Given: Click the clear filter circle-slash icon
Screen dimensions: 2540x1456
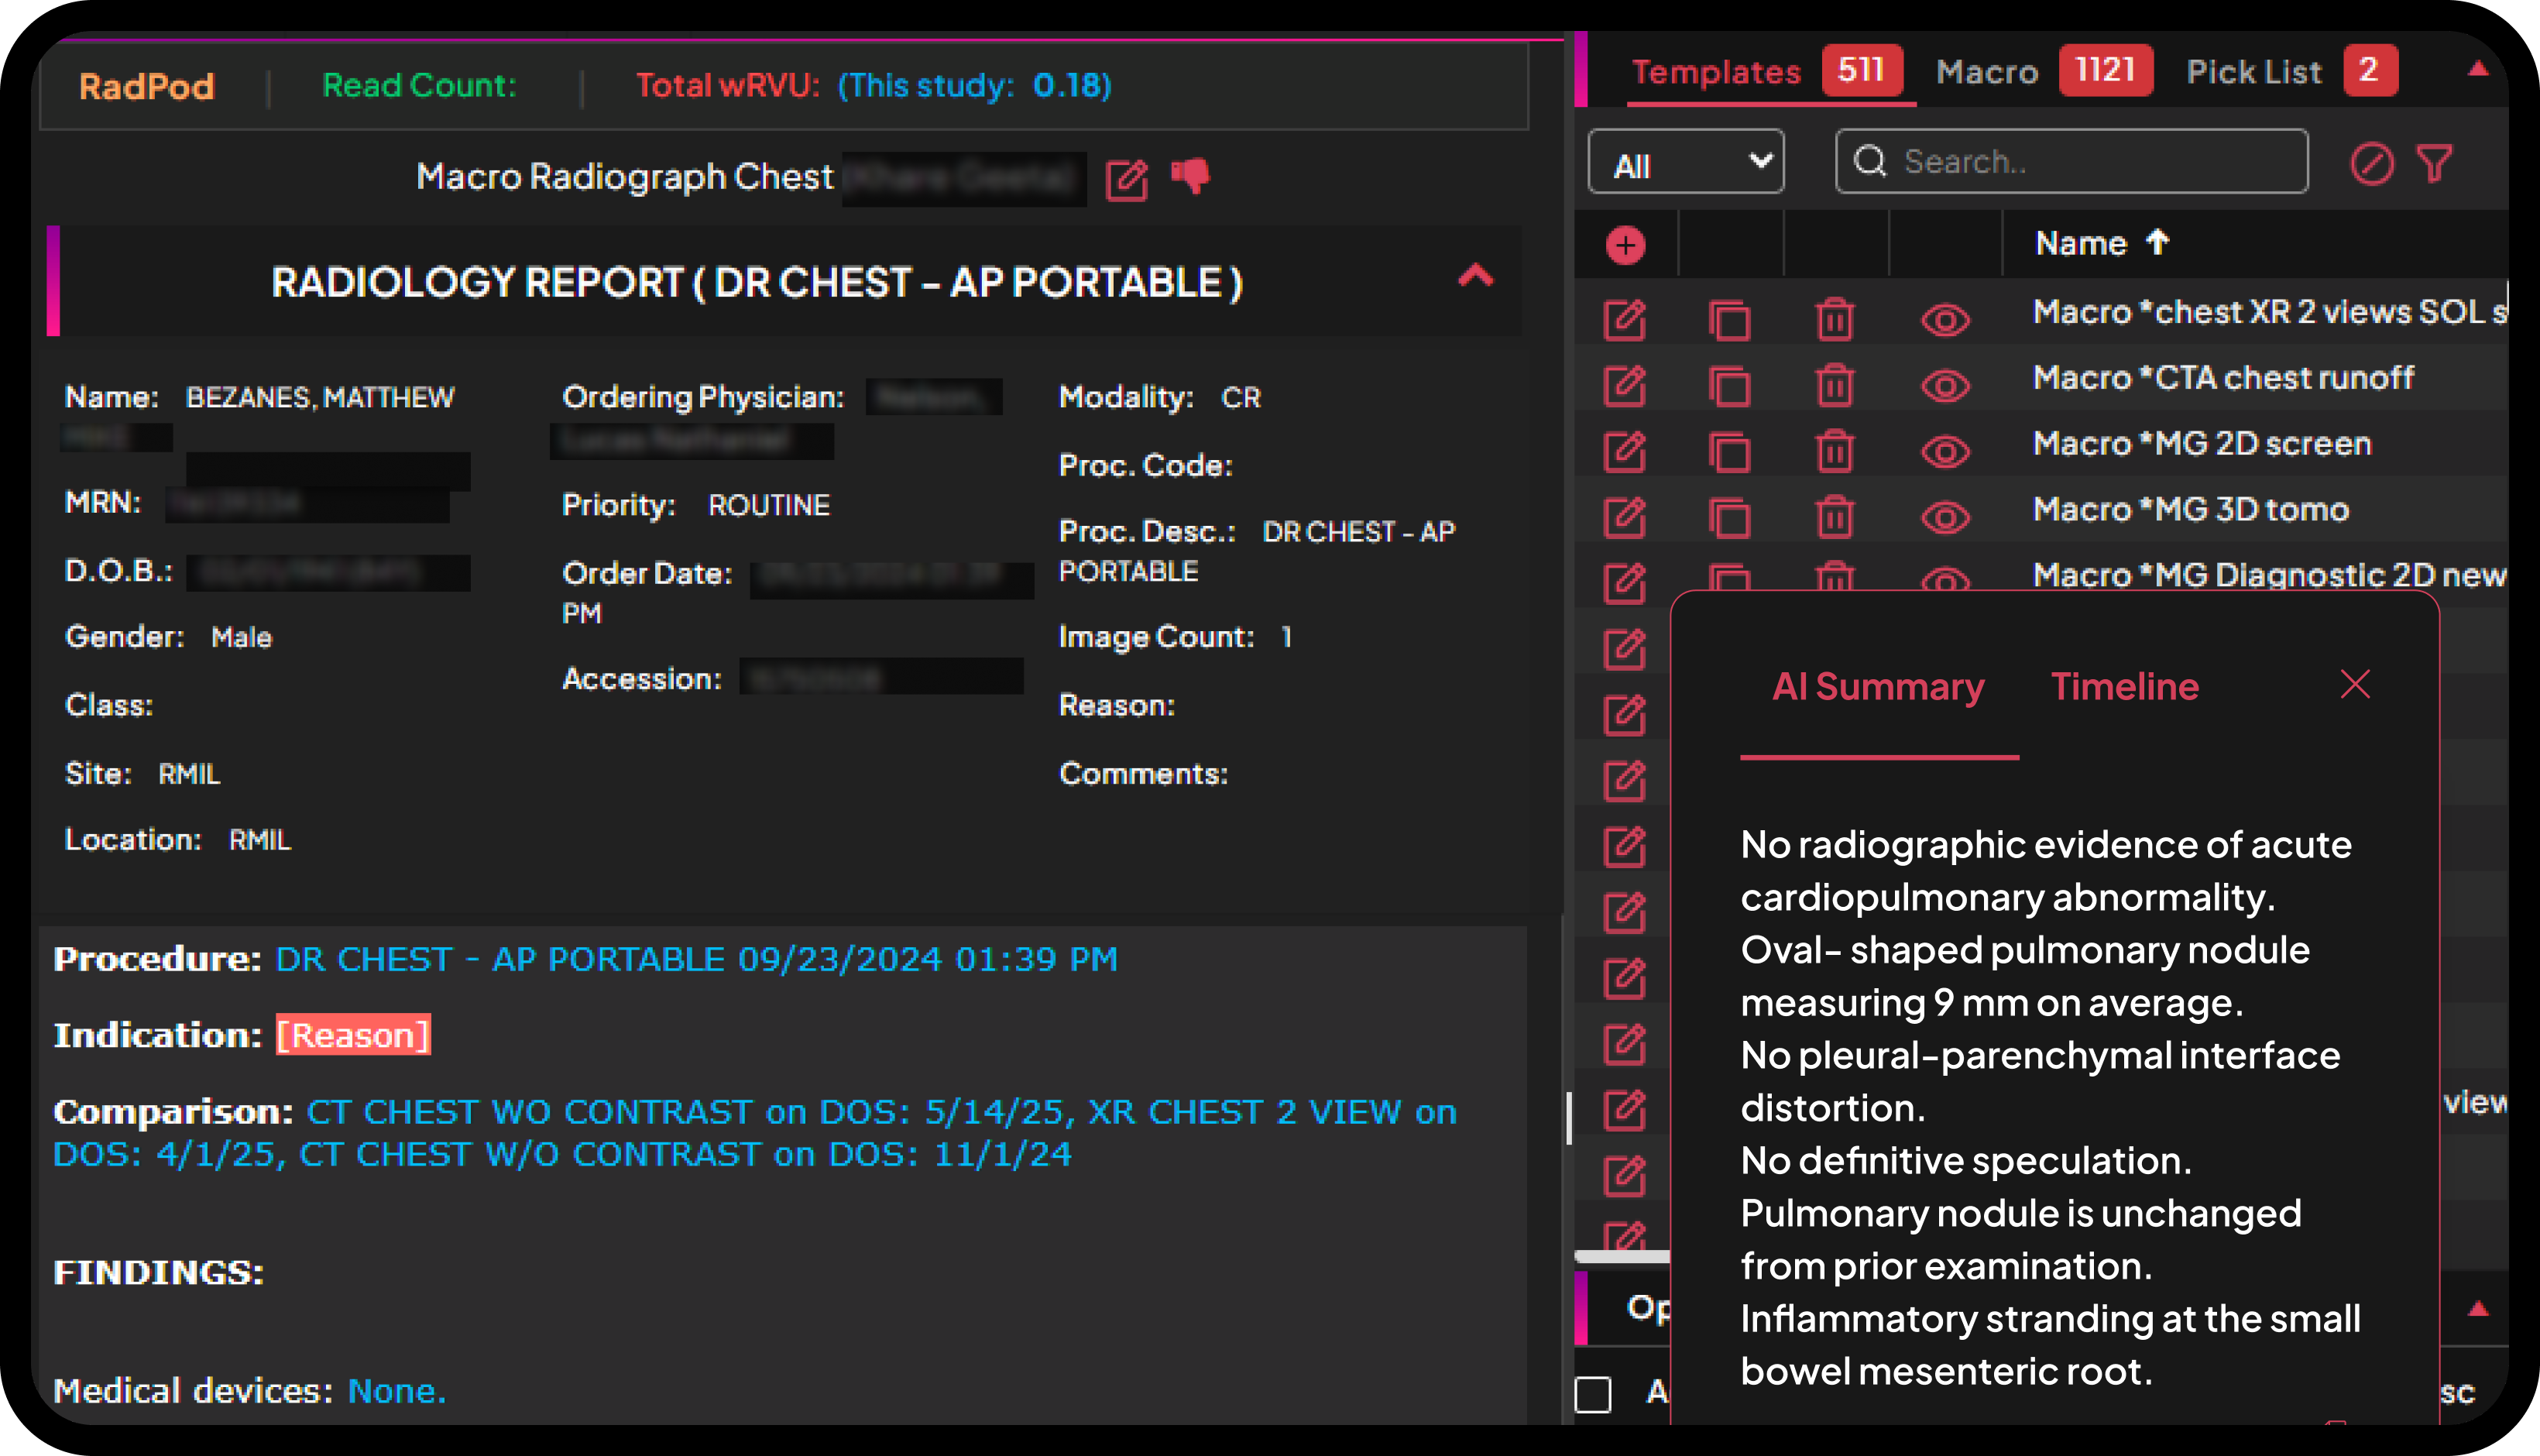Looking at the screenshot, I should click(2371, 163).
